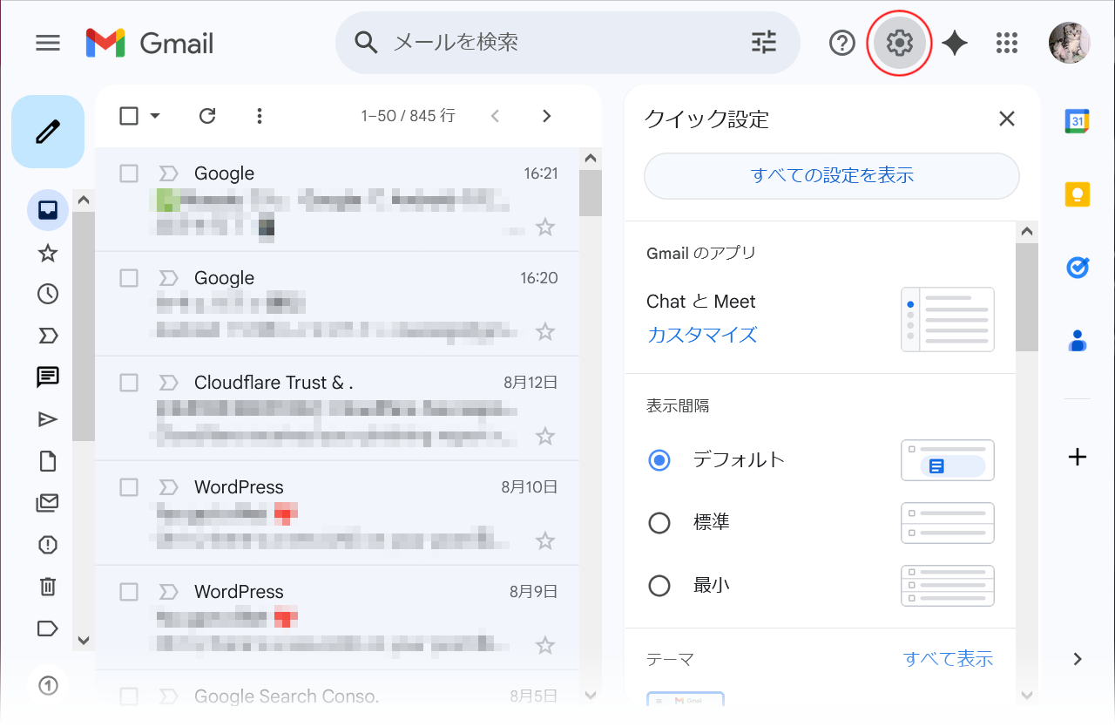This screenshot has height=727, width=1115.
Task: Click the search magnifier icon
Action: [x=367, y=43]
